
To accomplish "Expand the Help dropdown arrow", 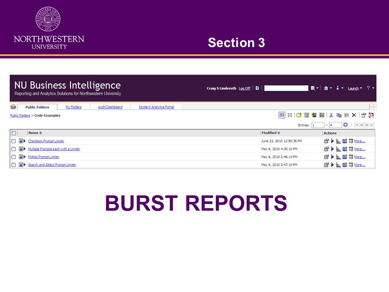I will click(x=373, y=88).
